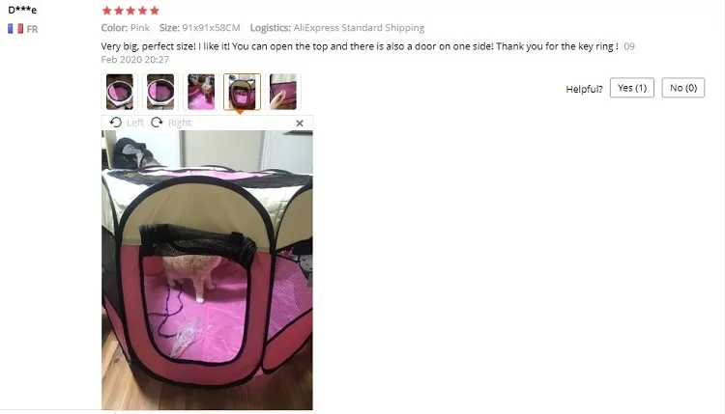Click the 'AliExpress Standard Shipping' logistics text
The image size is (725, 414).
[x=359, y=28]
